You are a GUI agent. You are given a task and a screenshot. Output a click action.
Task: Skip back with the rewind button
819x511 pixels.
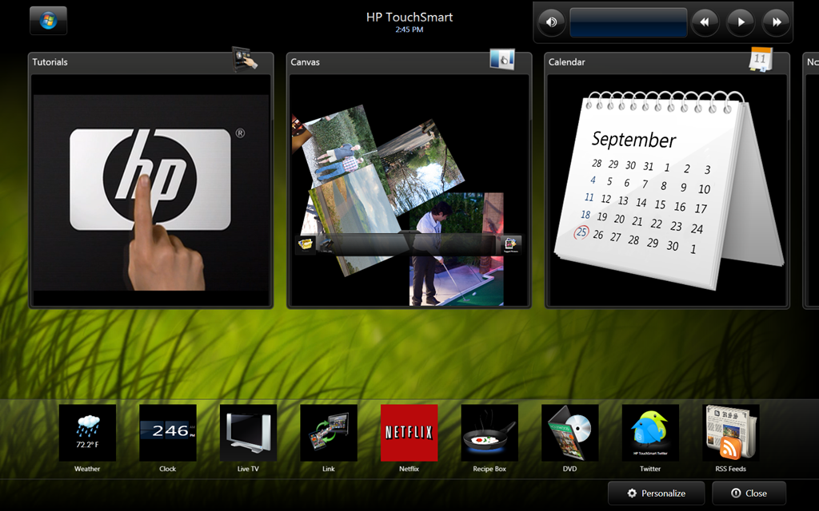(x=705, y=22)
